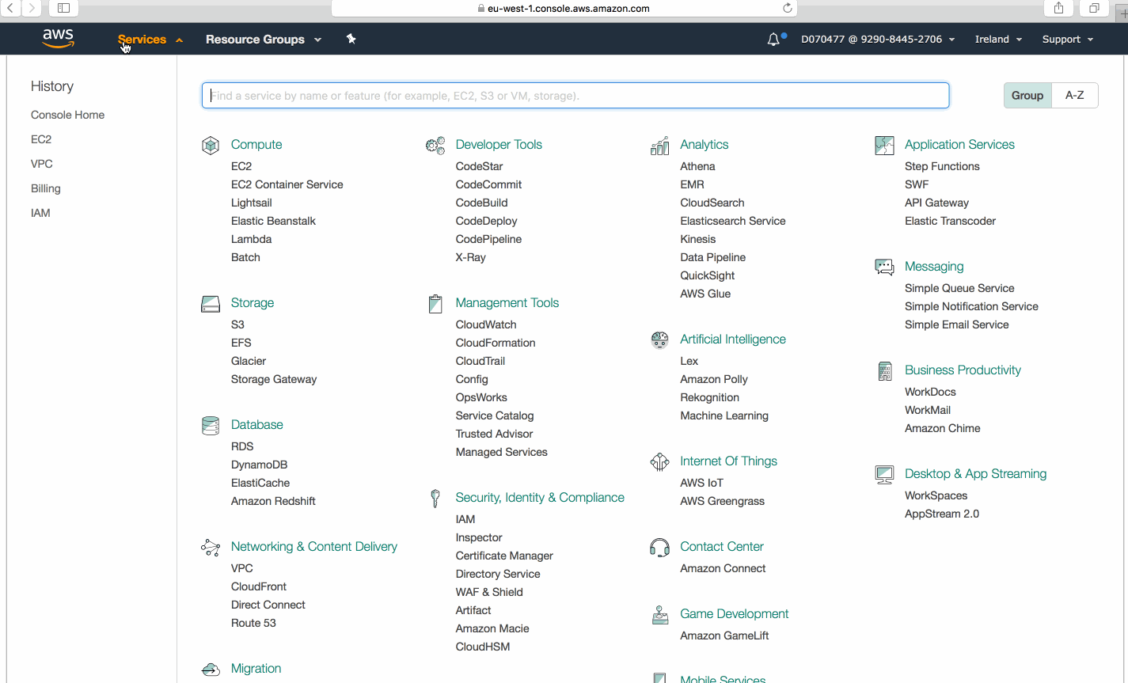Click the Management Tools clipboard icon
Screen dimensions: 1128x683
435,303
